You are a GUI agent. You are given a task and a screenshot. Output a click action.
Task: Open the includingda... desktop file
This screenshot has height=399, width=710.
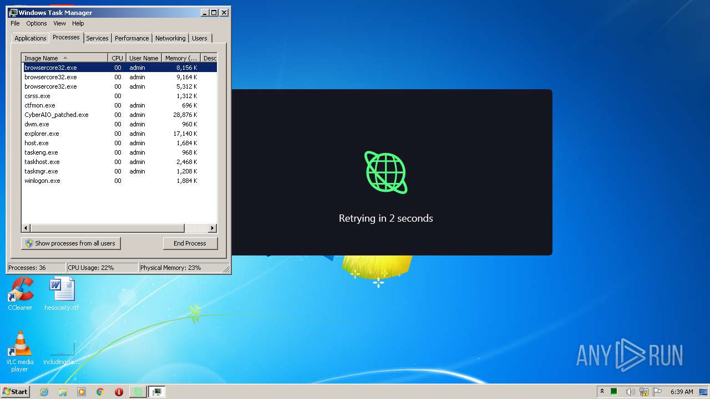coord(62,354)
